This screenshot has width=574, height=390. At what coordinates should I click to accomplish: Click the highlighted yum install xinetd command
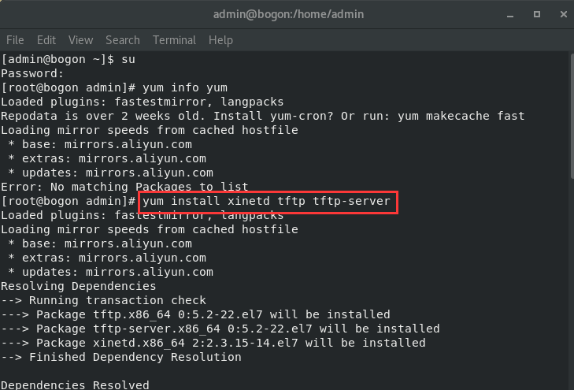(268, 202)
